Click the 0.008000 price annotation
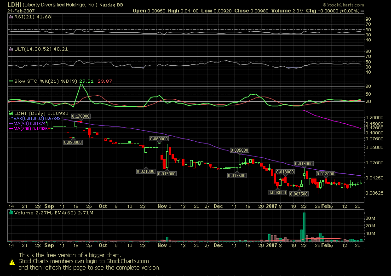The image size is (391, 276). coord(277,192)
